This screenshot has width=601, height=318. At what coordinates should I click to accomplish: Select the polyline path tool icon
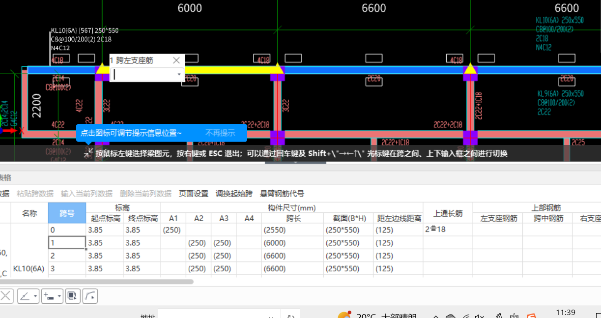[x=90, y=296]
